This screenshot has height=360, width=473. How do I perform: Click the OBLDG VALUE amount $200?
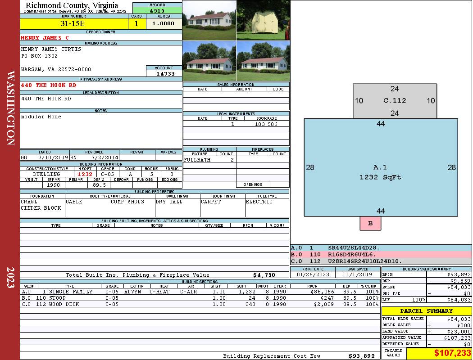[x=464, y=325]
